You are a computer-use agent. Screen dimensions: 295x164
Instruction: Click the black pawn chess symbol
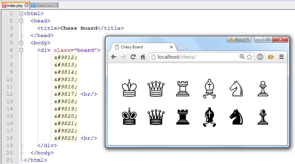click(263, 117)
